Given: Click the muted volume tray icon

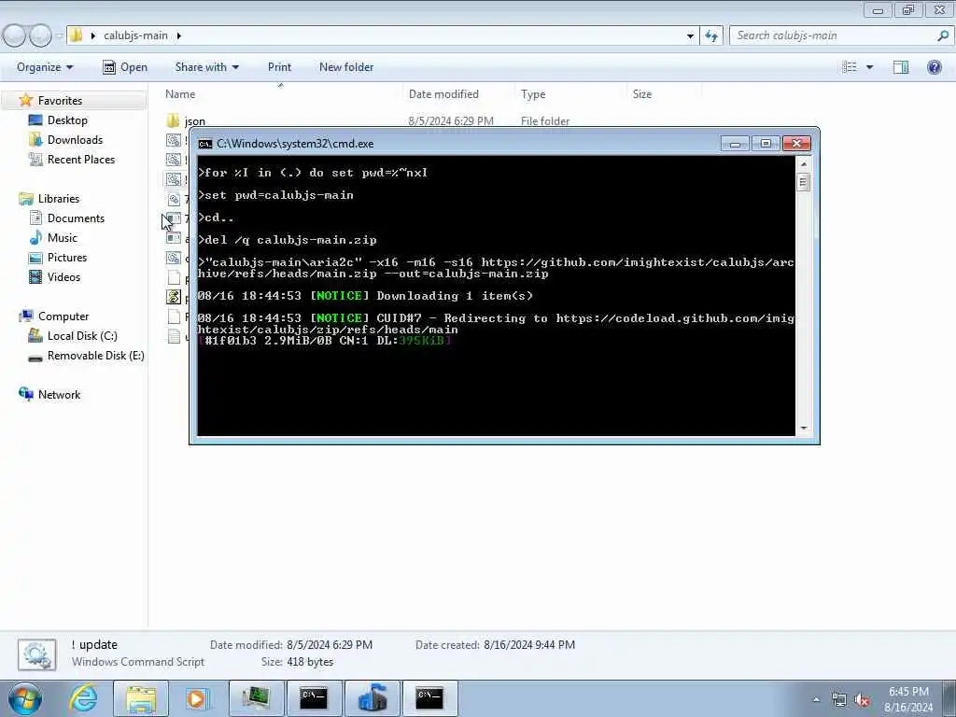Looking at the screenshot, I should point(862,700).
